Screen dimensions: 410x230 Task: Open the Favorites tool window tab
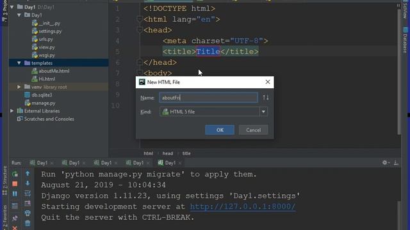click(4, 217)
